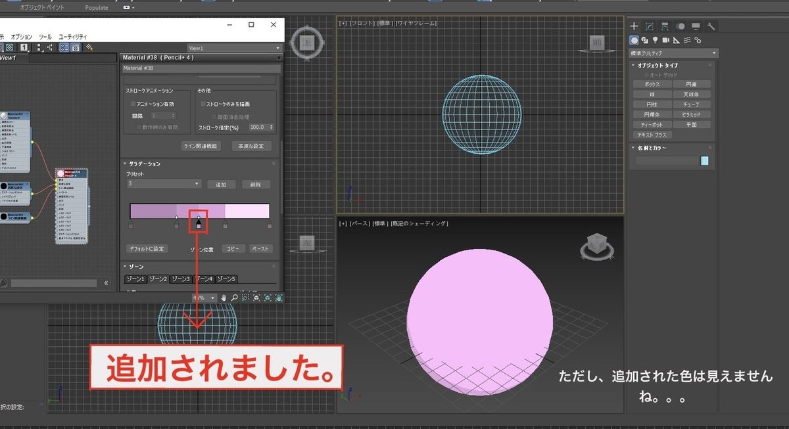Activate the Pan hand tool in material editor

tap(224, 298)
